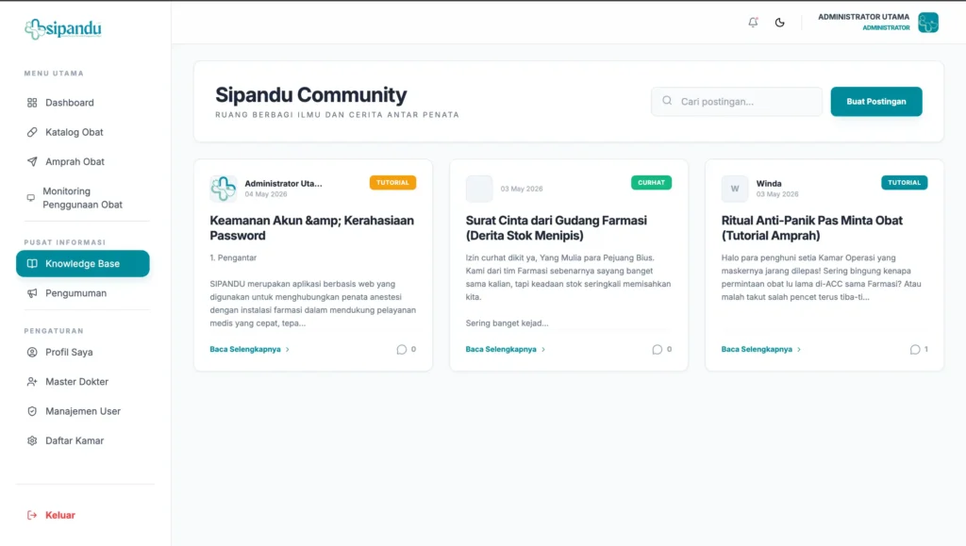Open the Administrator Utama profile avatar
Screen dimensions: 966x546
pos(928,23)
